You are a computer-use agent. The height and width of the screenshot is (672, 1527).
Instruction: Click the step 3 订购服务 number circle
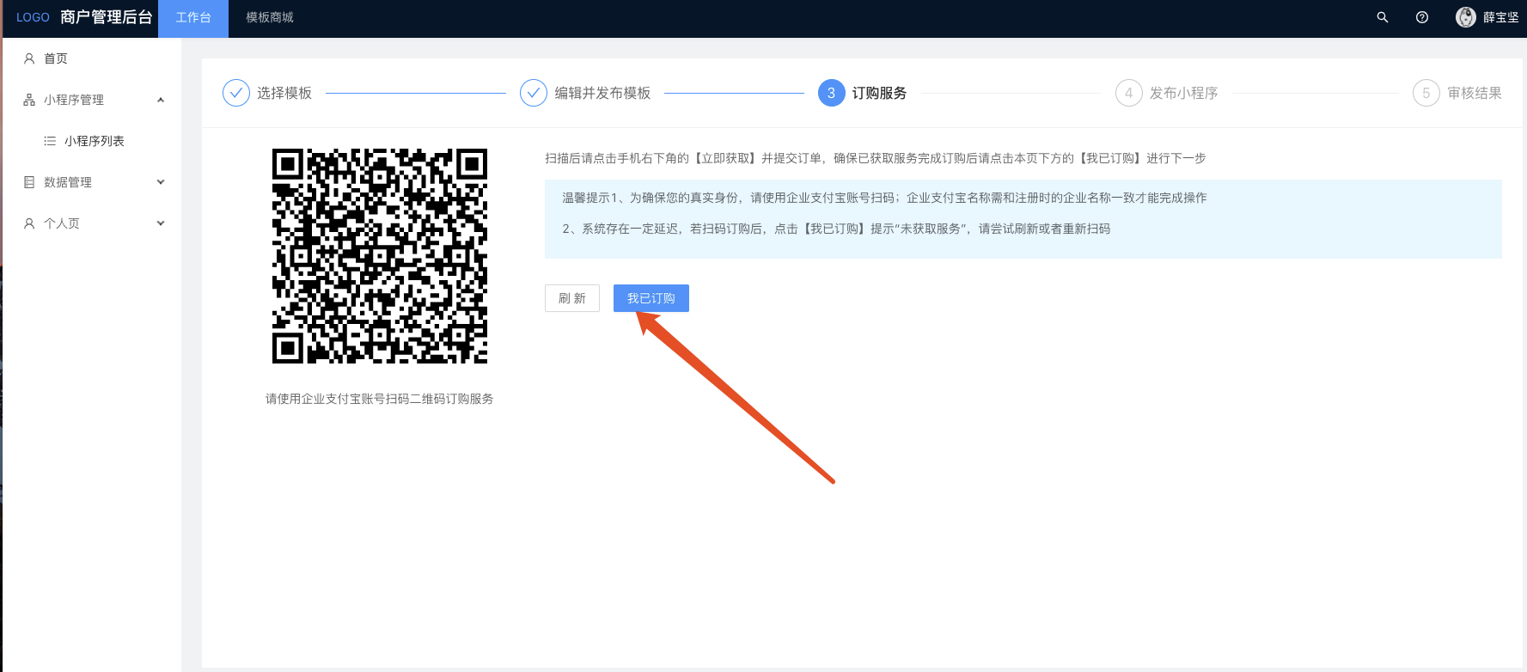point(832,93)
